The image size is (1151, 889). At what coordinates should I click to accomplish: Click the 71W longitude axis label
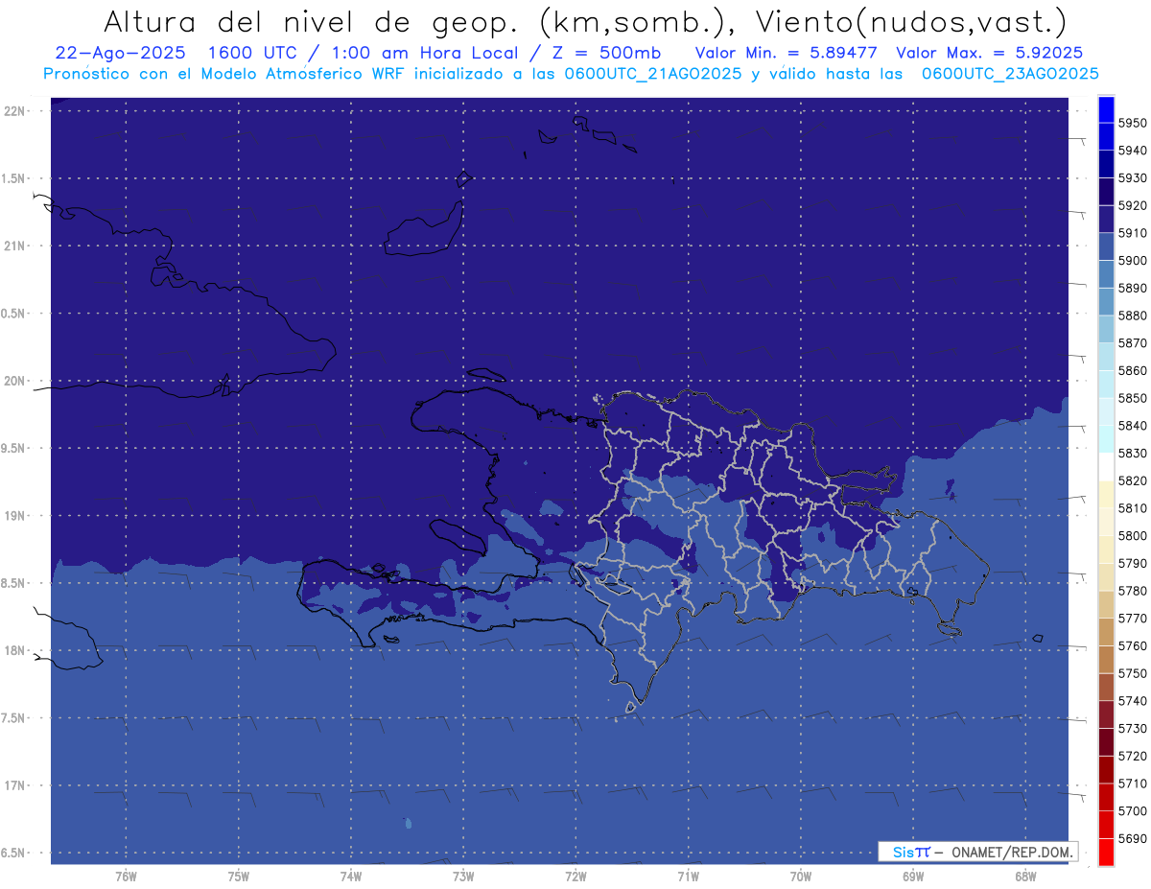[x=688, y=876]
